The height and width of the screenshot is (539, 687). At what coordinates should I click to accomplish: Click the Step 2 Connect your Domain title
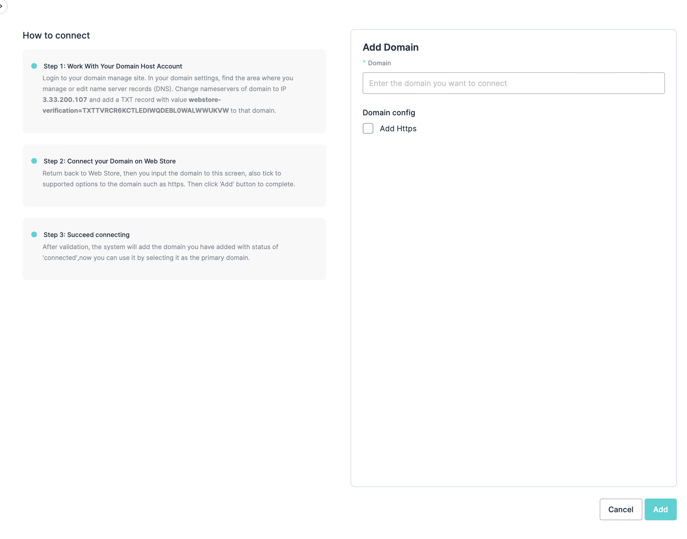tap(110, 161)
